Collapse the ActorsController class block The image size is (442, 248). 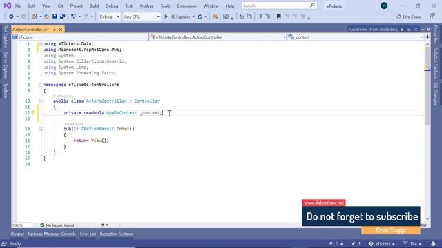[x=41, y=101]
